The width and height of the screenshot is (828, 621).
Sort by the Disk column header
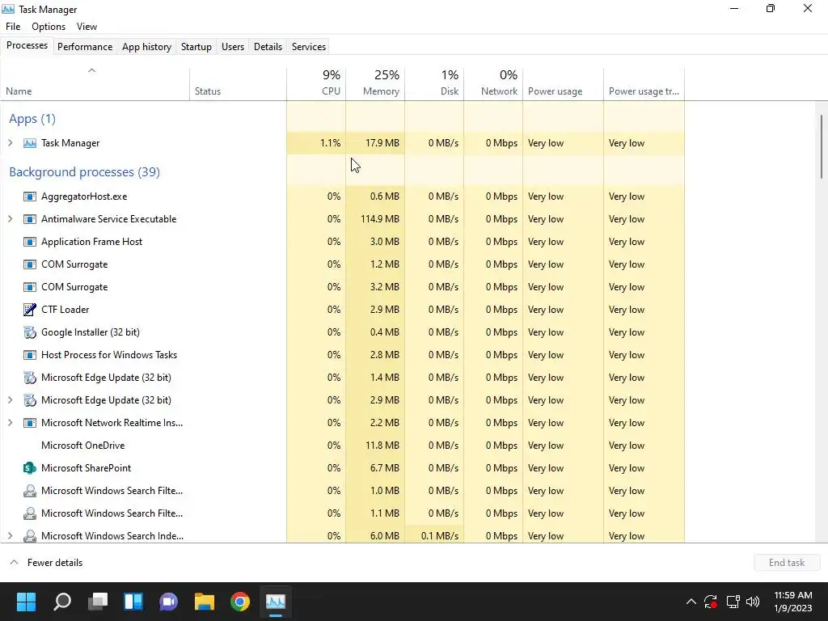[x=434, y=84]
